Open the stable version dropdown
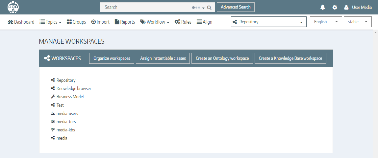This screenshot has width=378, height=158. (x=357, y=22)
